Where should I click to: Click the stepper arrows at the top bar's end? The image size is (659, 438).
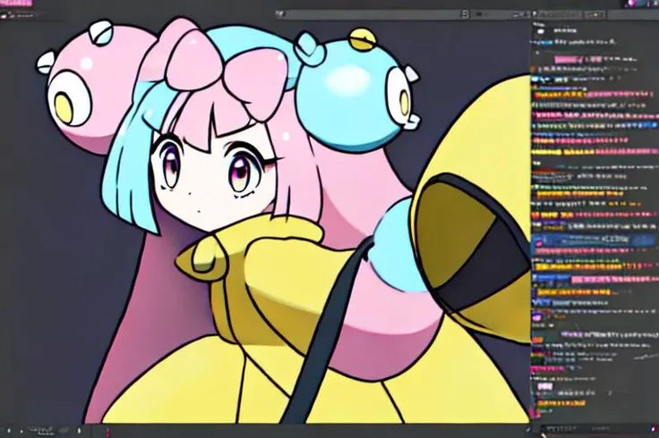pyautogui.click(x=465, y=14)
